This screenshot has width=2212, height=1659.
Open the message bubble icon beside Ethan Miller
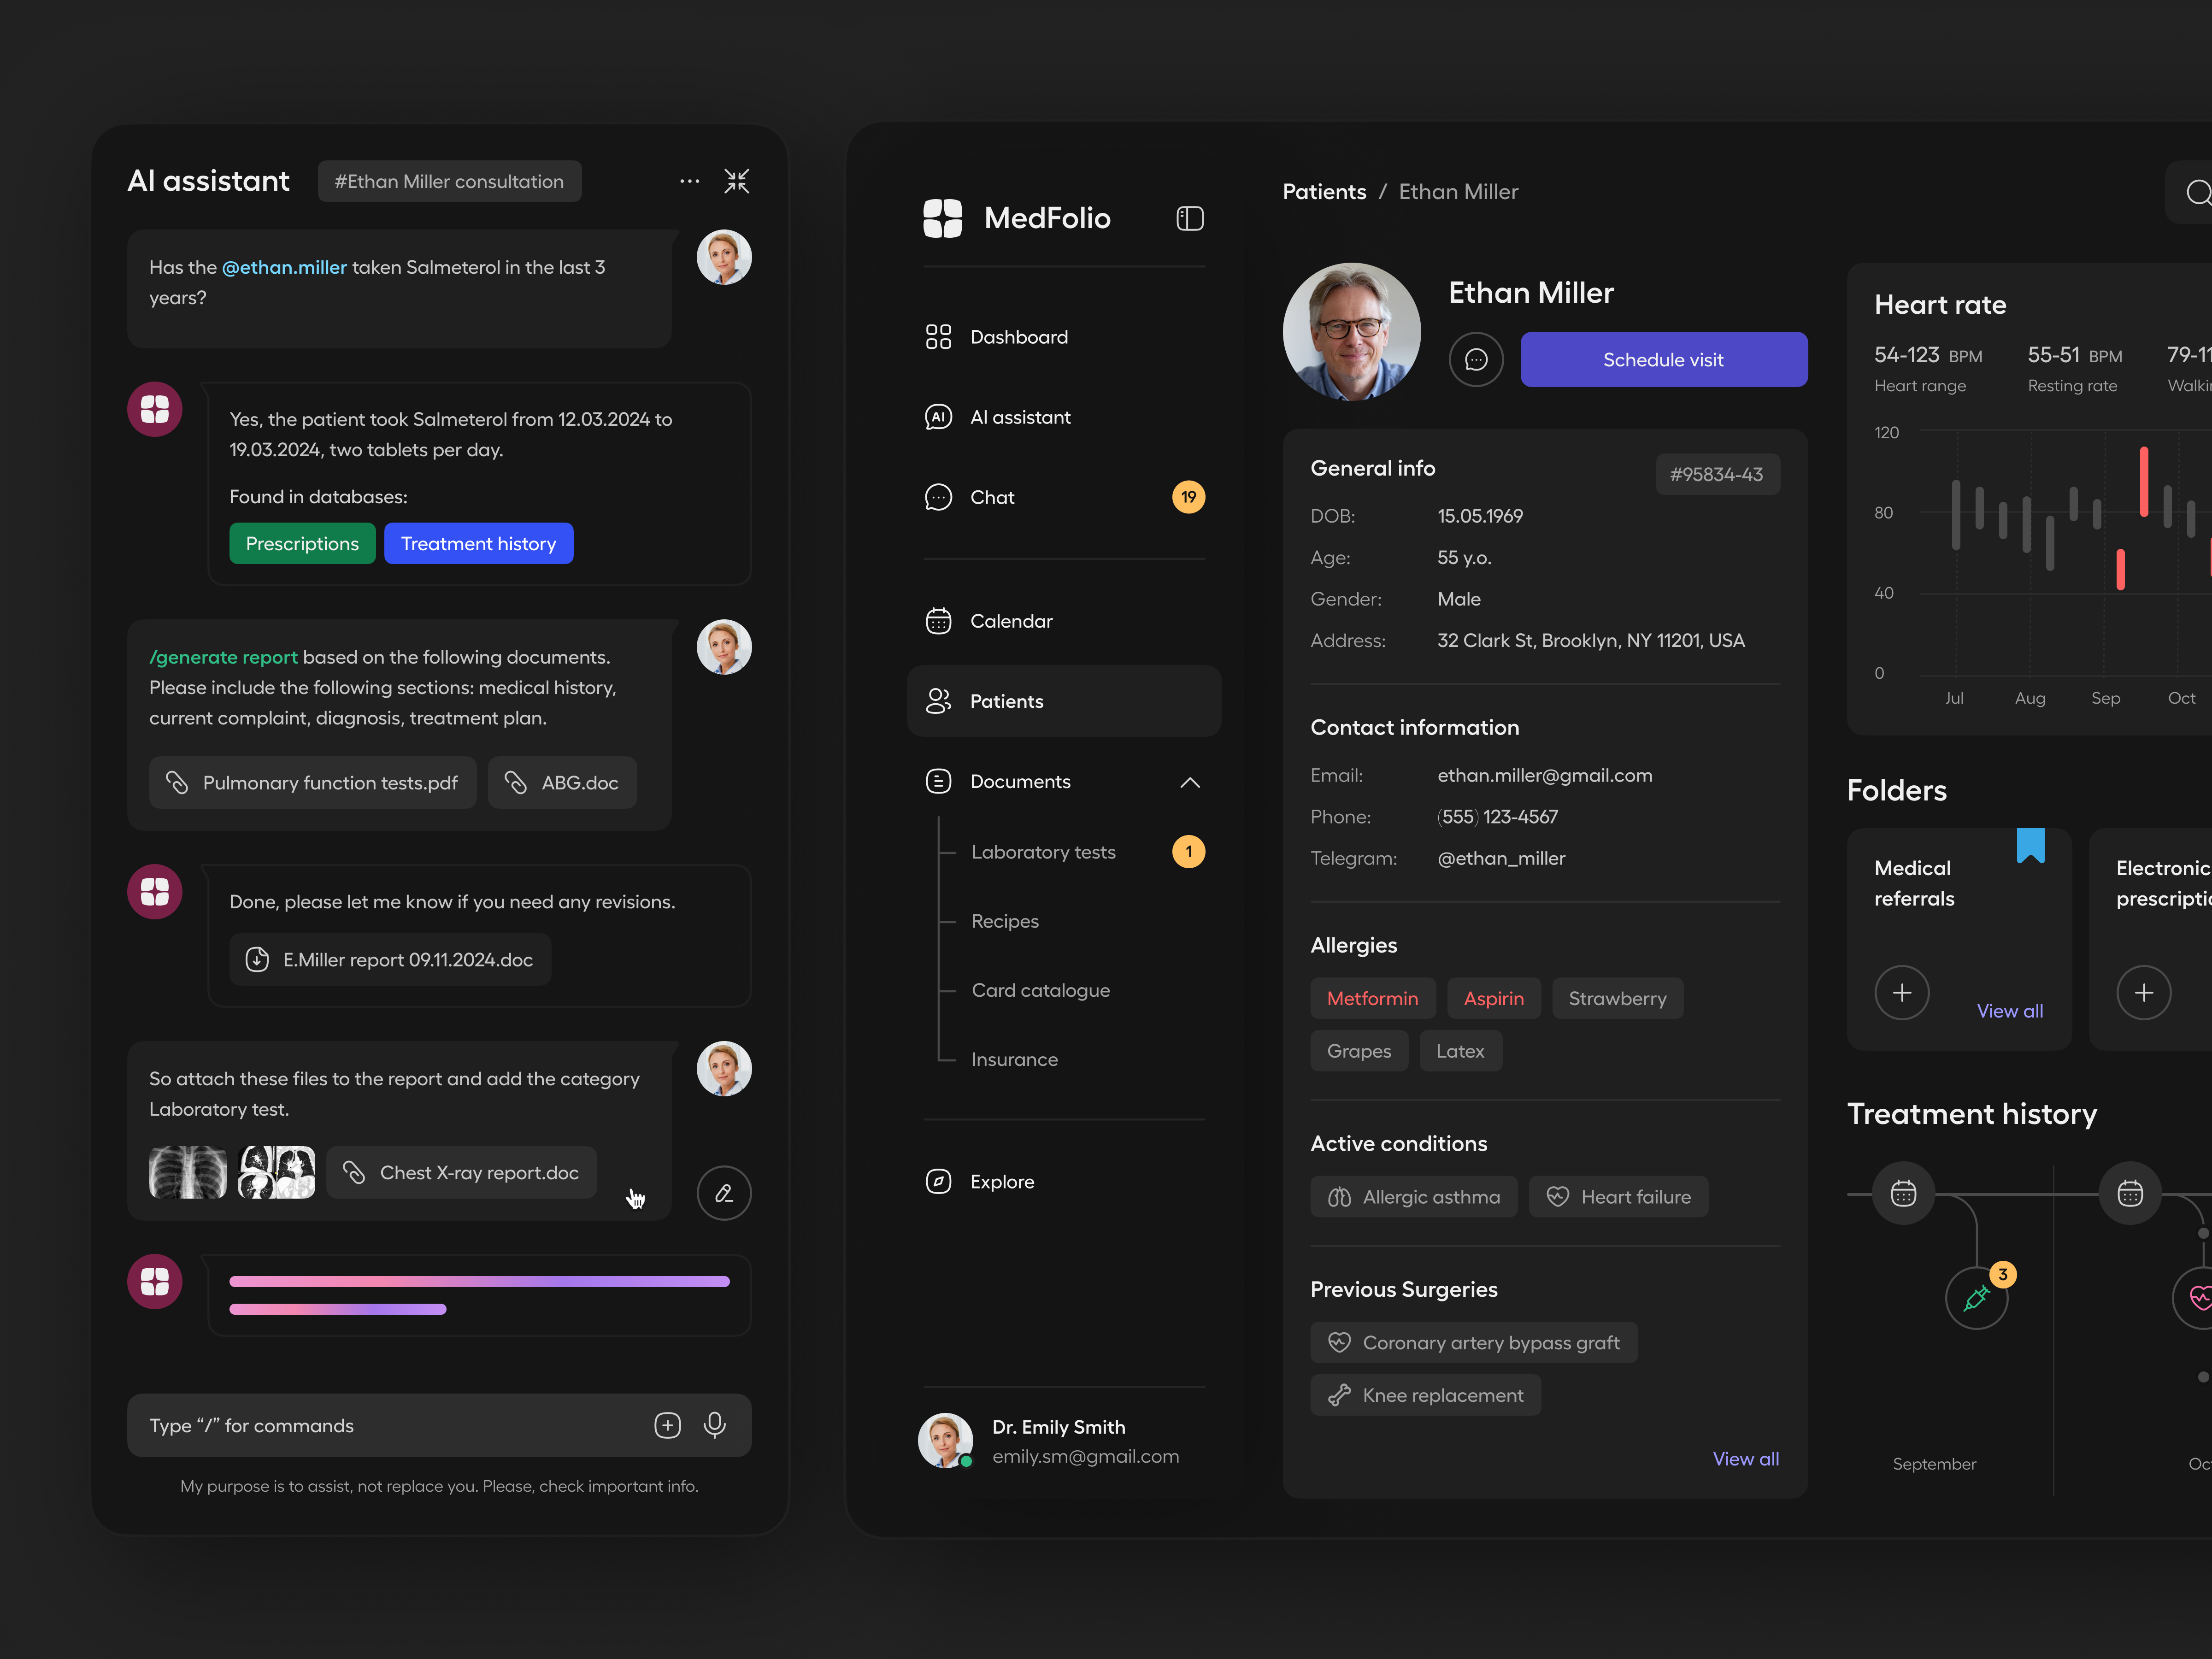(x=1476, y=359)
